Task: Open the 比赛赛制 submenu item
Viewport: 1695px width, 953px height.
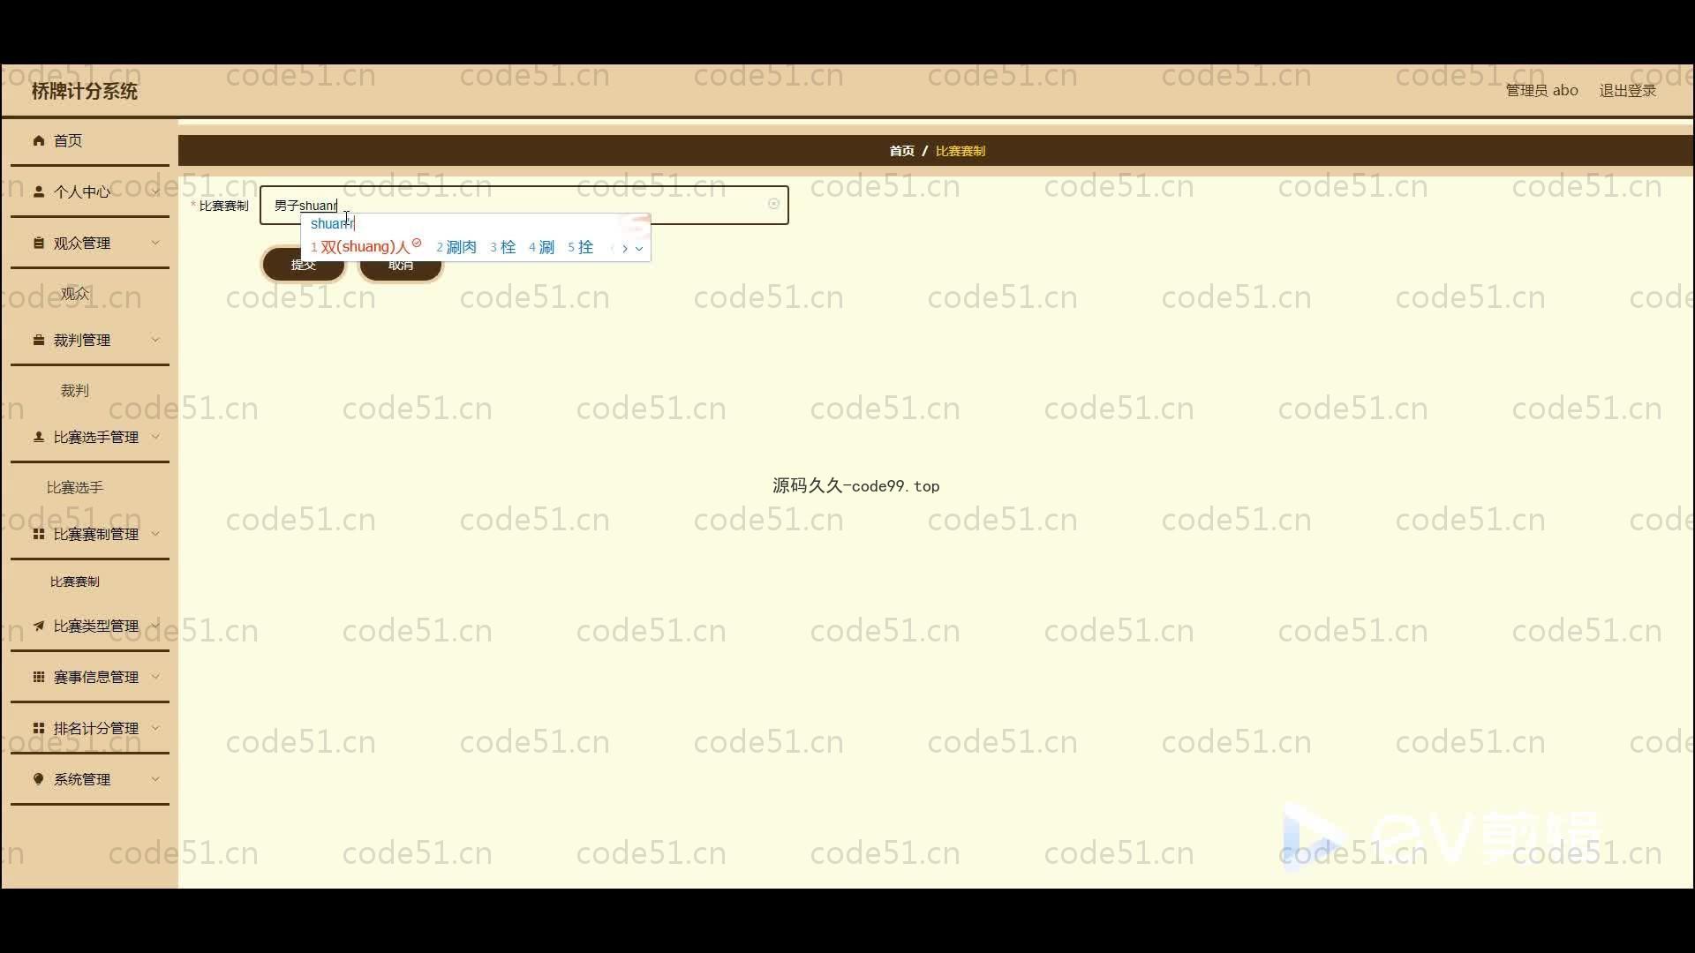Action: pos(75,582)
